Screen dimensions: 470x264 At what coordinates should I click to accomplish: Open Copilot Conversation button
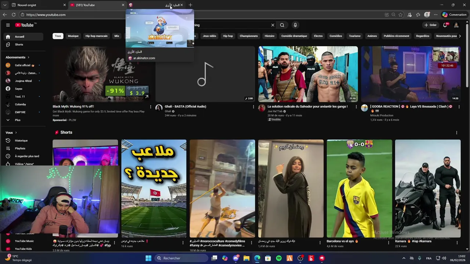(x=454, y=15)
